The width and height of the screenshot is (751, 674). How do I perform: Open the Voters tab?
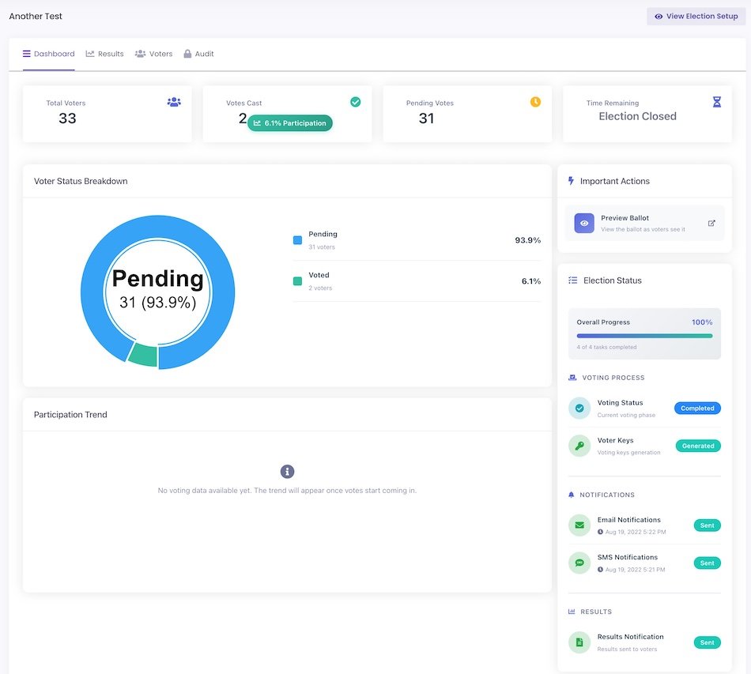(153, 54)
